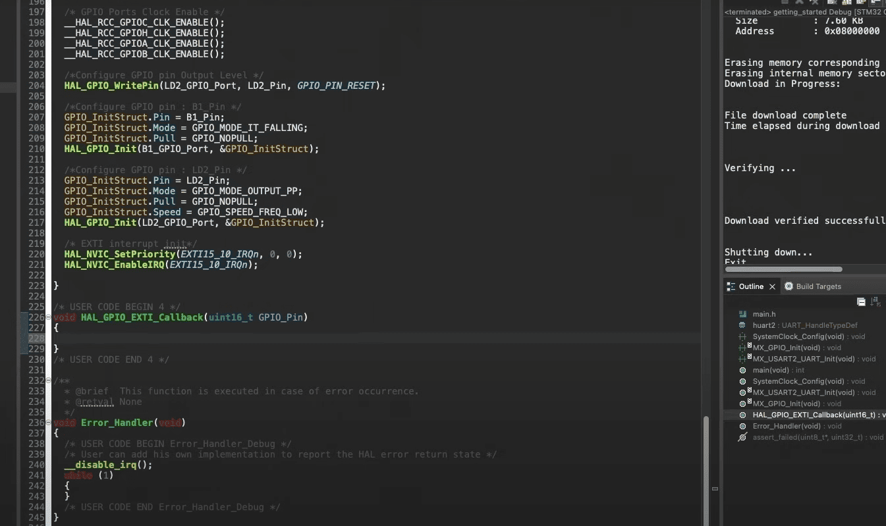Image resolution: width=886 pixels, height=526 pixels.
Task: Click the console horizontal scrollbar
Action: [783, 269]
